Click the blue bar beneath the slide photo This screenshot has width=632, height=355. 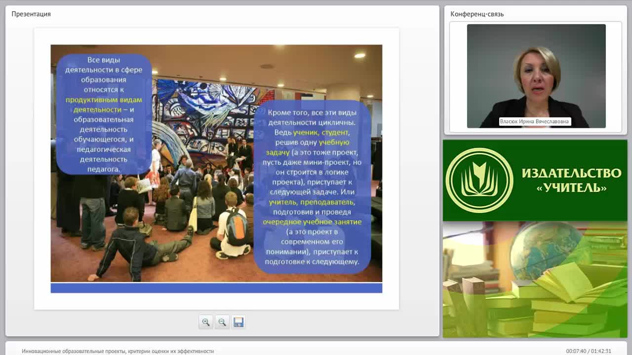pos(216,288)
